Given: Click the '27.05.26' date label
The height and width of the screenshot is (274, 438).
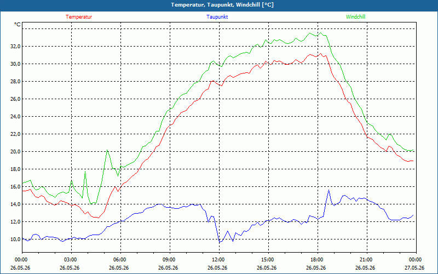Looking at the screenshot, I should tap(414, 268).
